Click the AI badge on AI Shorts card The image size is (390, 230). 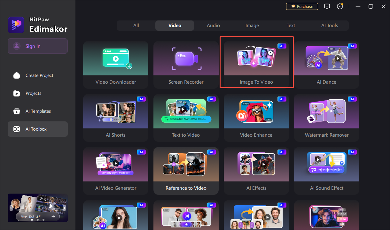pyautogui.click(x=141, y=99)
